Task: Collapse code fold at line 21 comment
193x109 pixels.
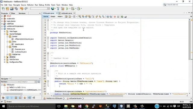Action: tap(48, 71)
